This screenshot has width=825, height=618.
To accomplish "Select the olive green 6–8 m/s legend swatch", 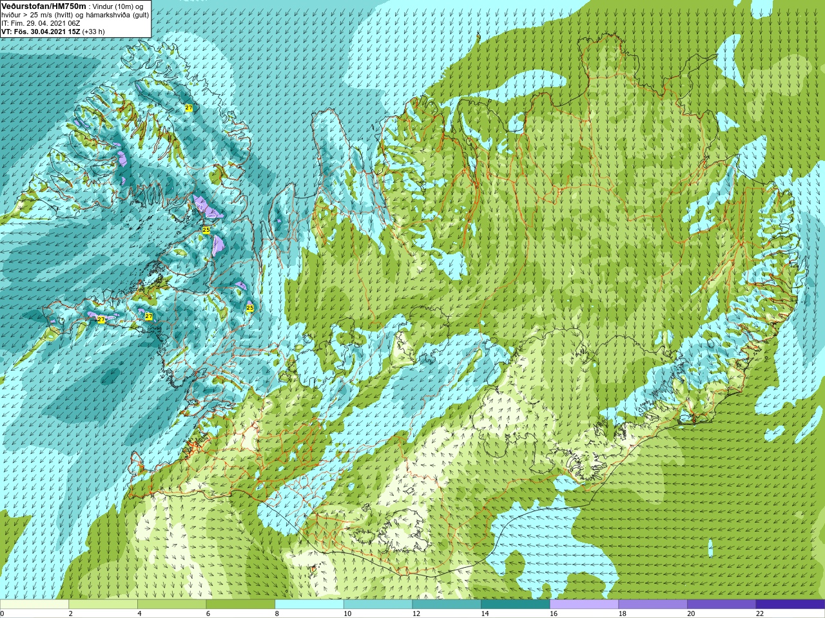I will tap(240, 604).
